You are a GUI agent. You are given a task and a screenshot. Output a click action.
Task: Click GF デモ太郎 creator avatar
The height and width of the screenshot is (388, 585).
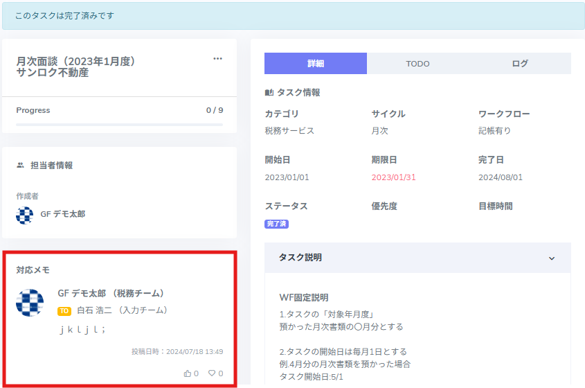pos(25,215)
